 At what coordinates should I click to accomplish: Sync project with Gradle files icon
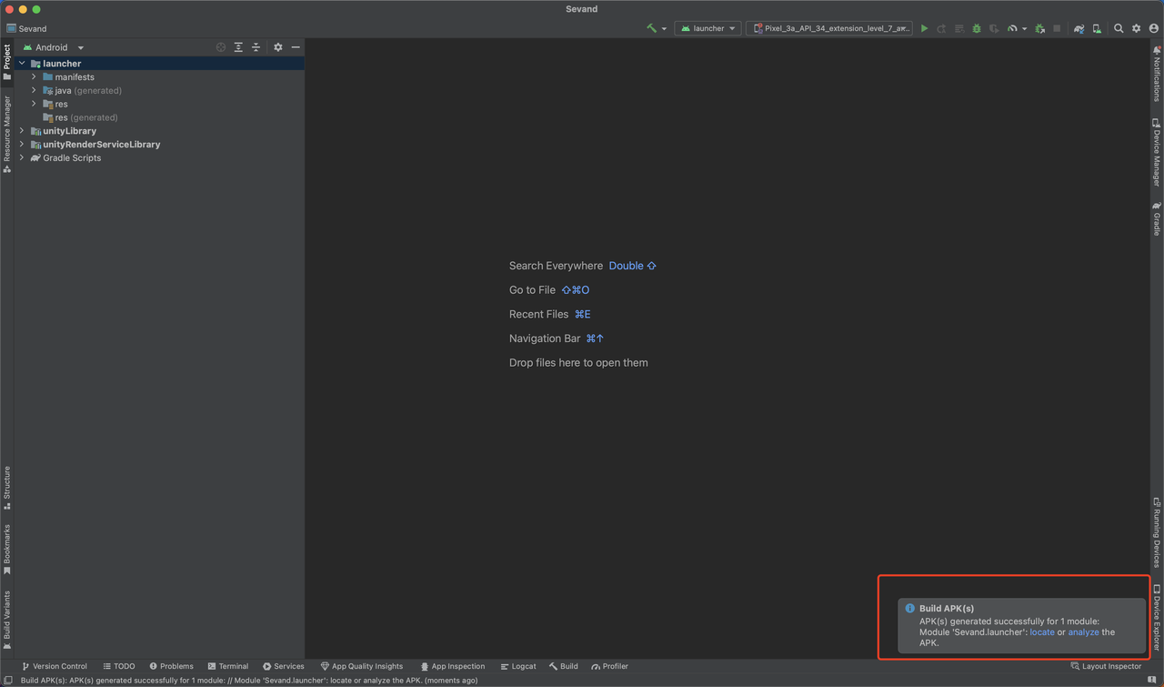click(1079, 28)
